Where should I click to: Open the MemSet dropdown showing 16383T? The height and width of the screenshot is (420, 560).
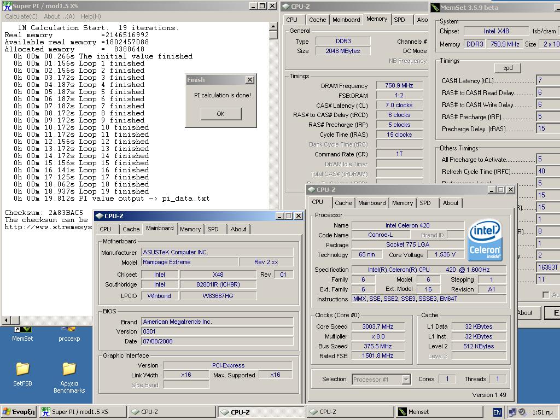pyautogui.click(x=548, y=267)
